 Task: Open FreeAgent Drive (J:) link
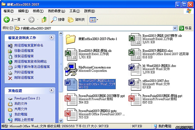[27, 98]
